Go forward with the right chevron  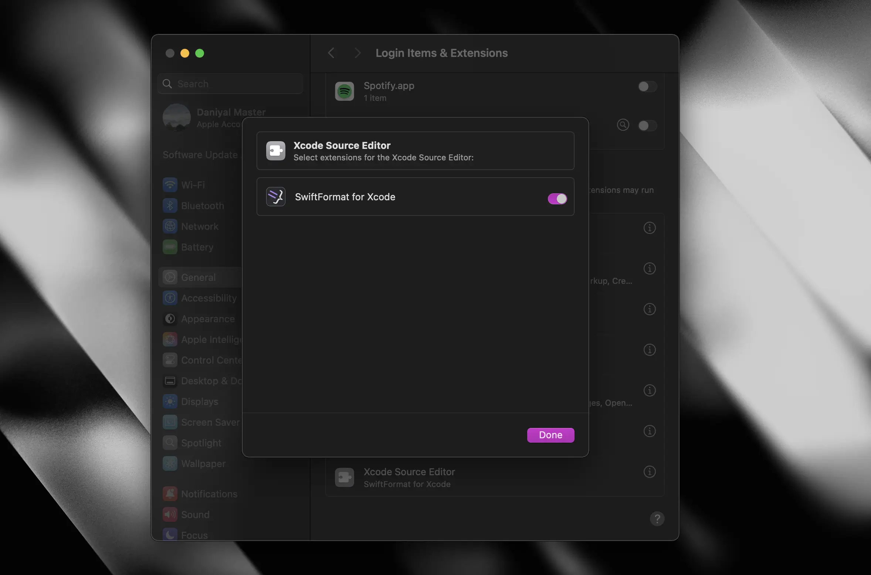tap(357, 53)
